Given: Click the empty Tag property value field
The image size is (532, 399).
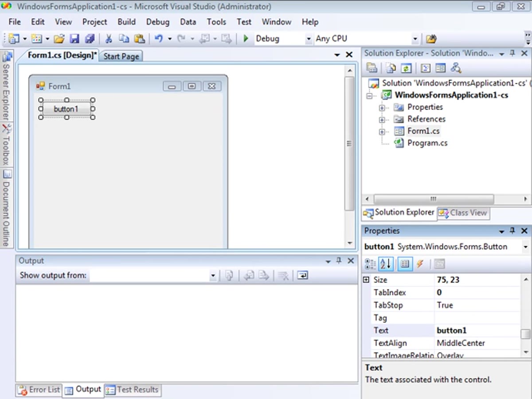Looking at the screenshot, I should pyautogui.click(x=477, y=318).
